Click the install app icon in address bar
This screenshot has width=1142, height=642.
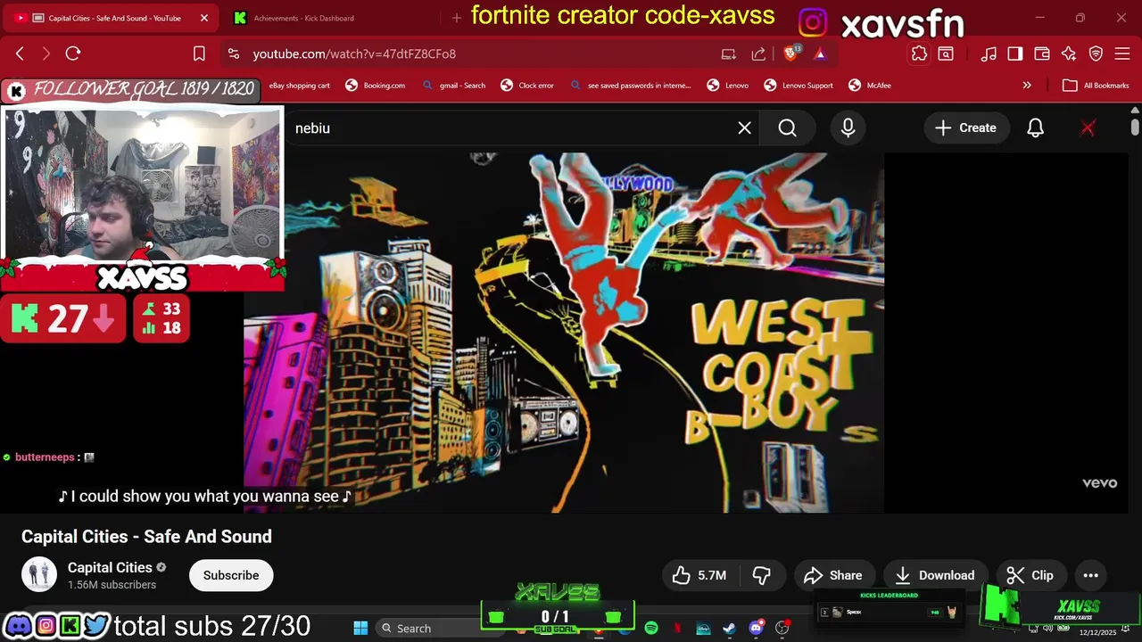pyautogui.click(x=729, y=53)
